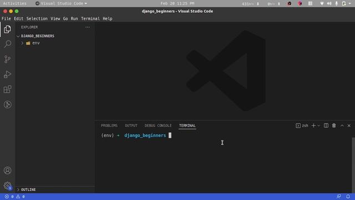Open the feedback icon in status bar
355x200 pixels.
coord(339,197)
